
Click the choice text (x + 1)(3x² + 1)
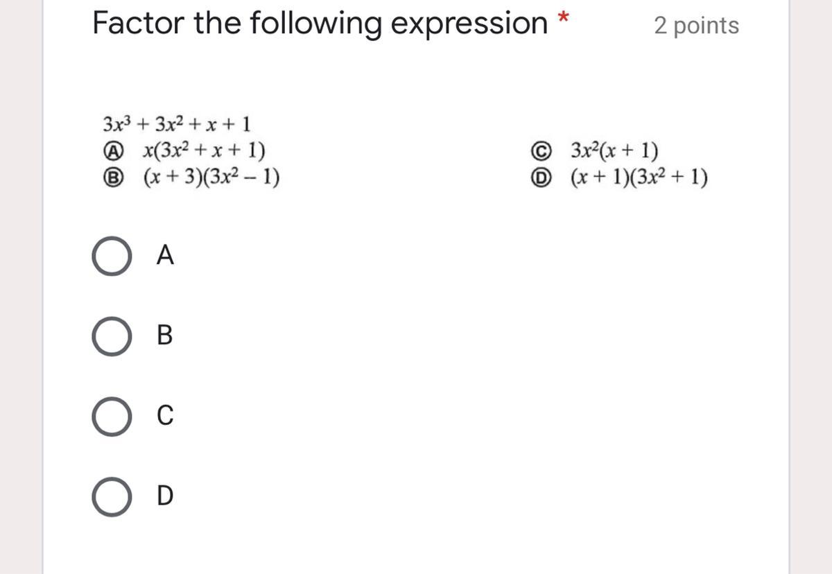639,179
